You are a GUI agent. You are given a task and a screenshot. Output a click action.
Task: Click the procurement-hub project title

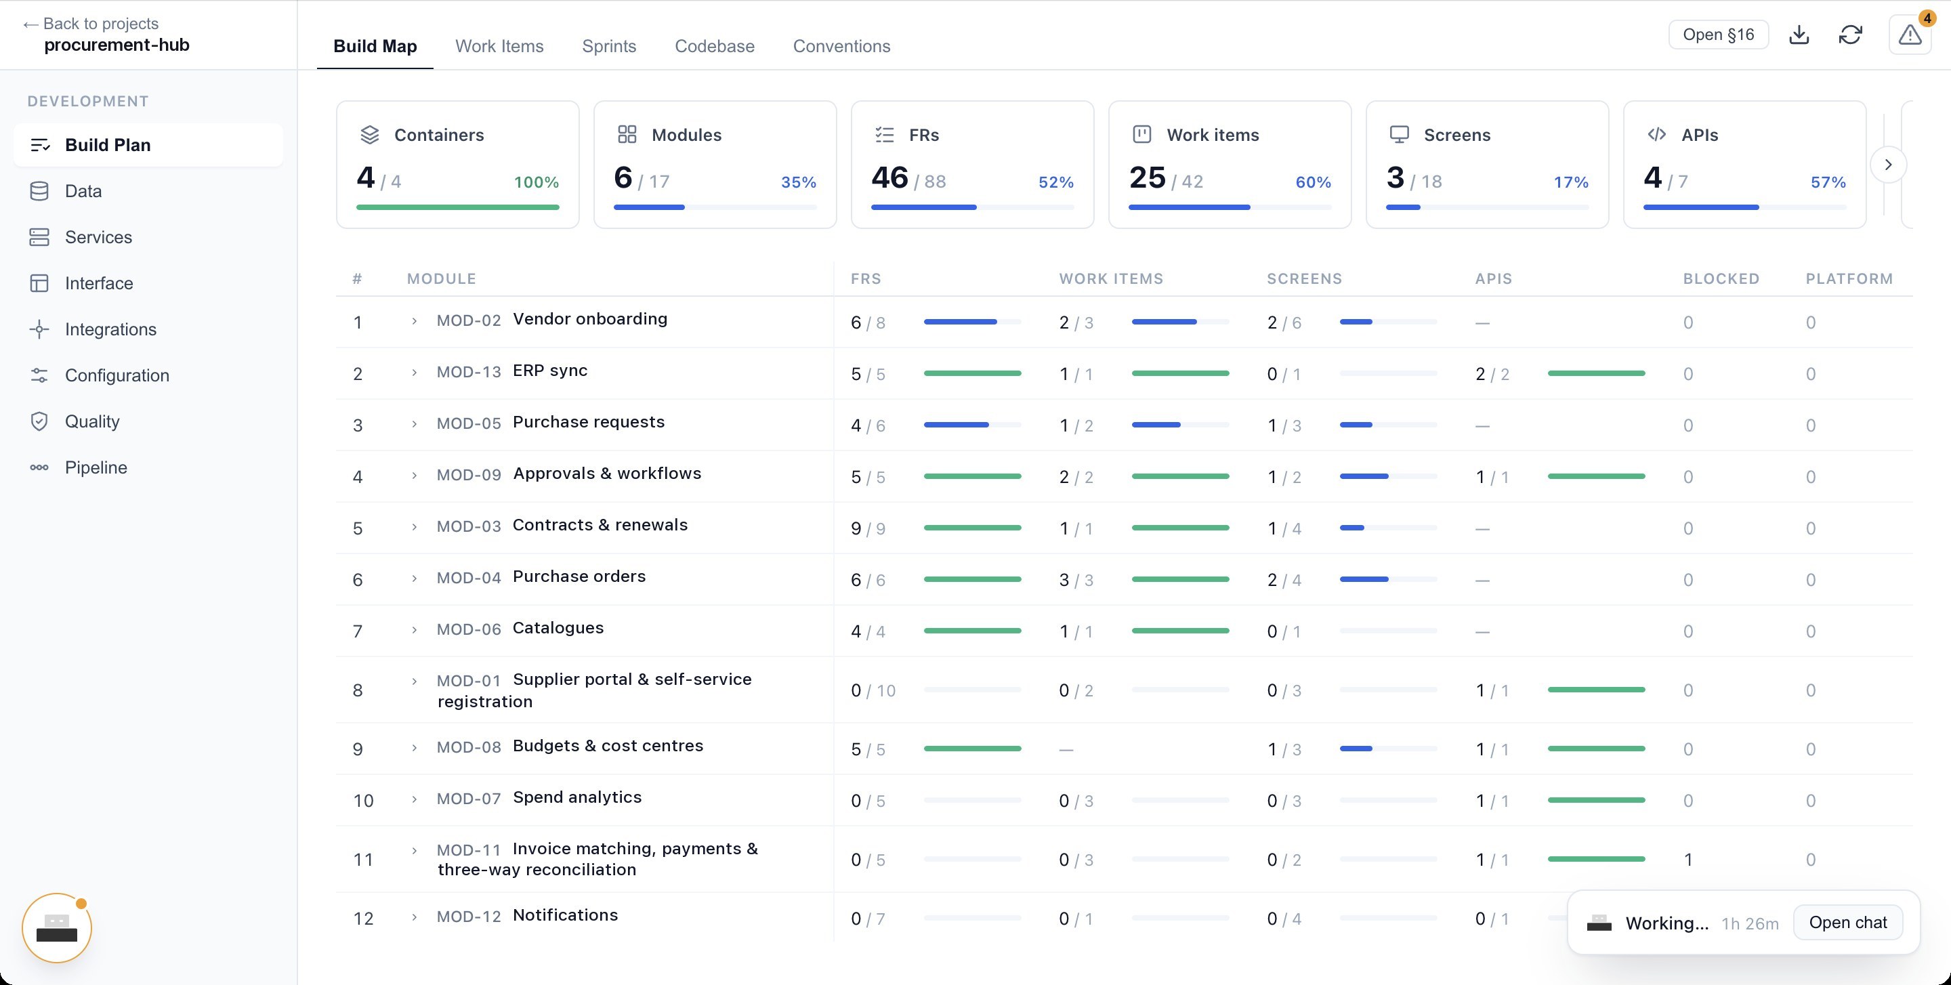click(x=117, y=45)
